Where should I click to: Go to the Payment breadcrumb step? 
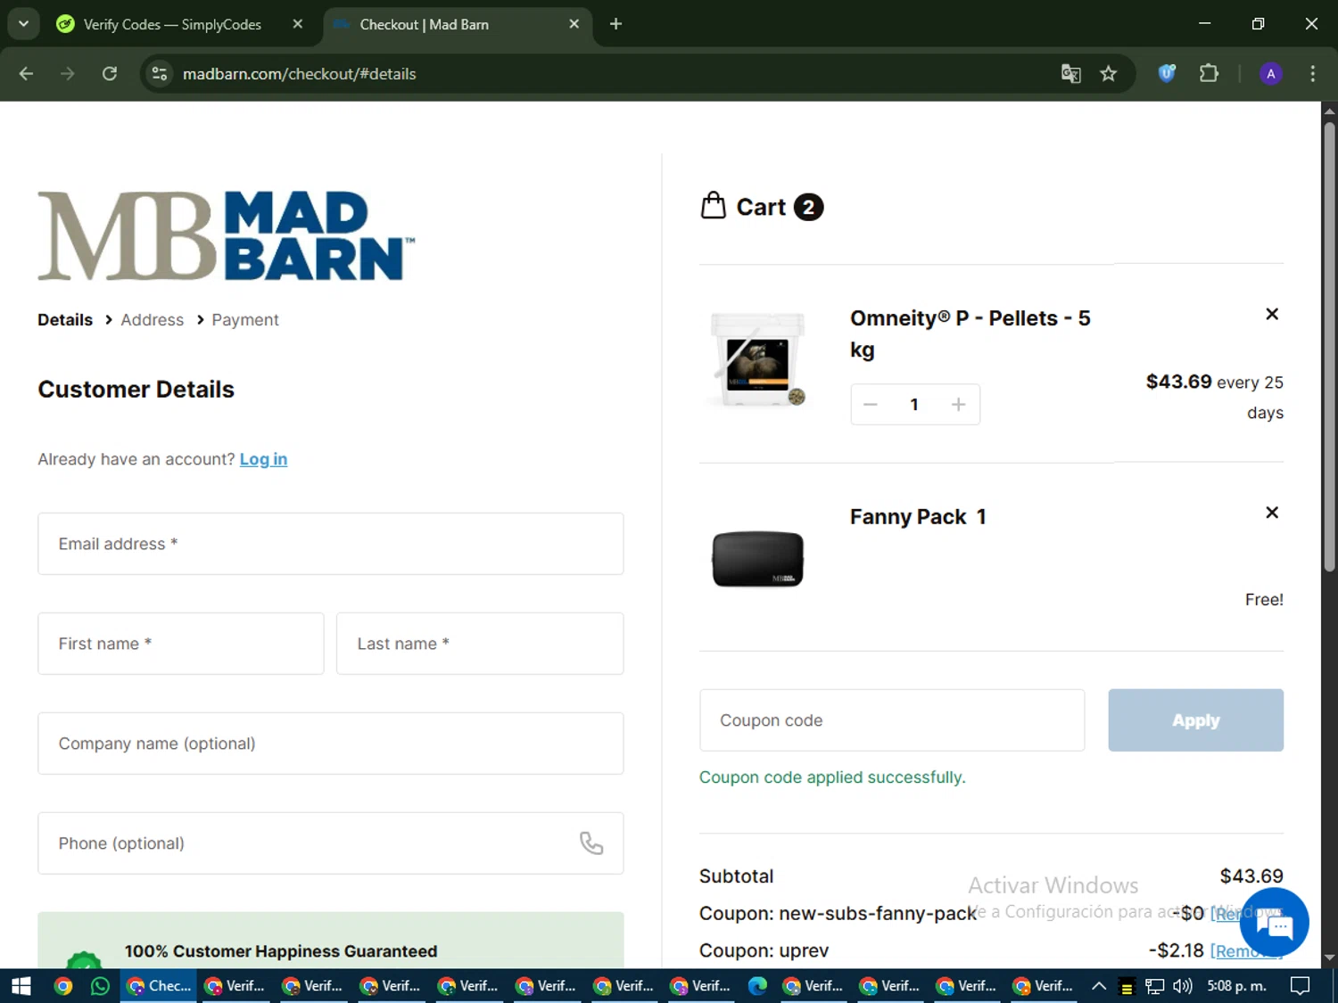245,320
